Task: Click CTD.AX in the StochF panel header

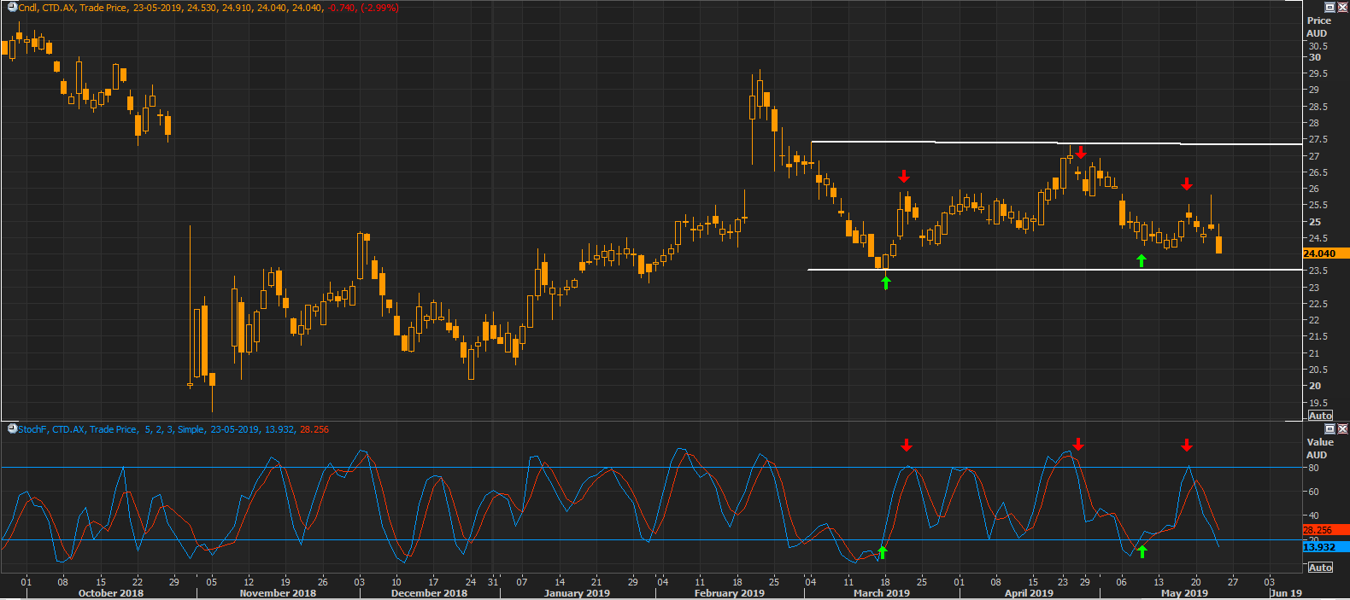Action: tap(68, 429)
